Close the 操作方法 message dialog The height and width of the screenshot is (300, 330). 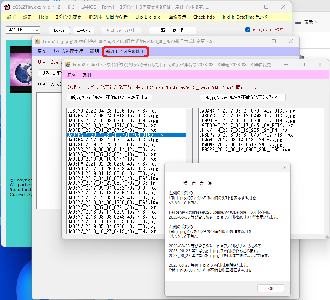click(285, 167)
